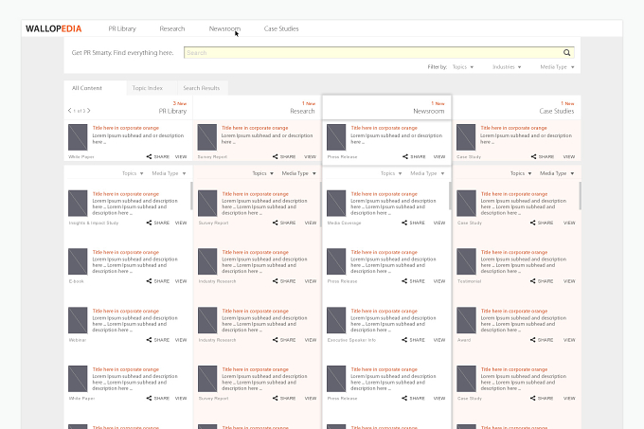Click the search magnifier icon

pyautogui.click(x=566, y=52)
